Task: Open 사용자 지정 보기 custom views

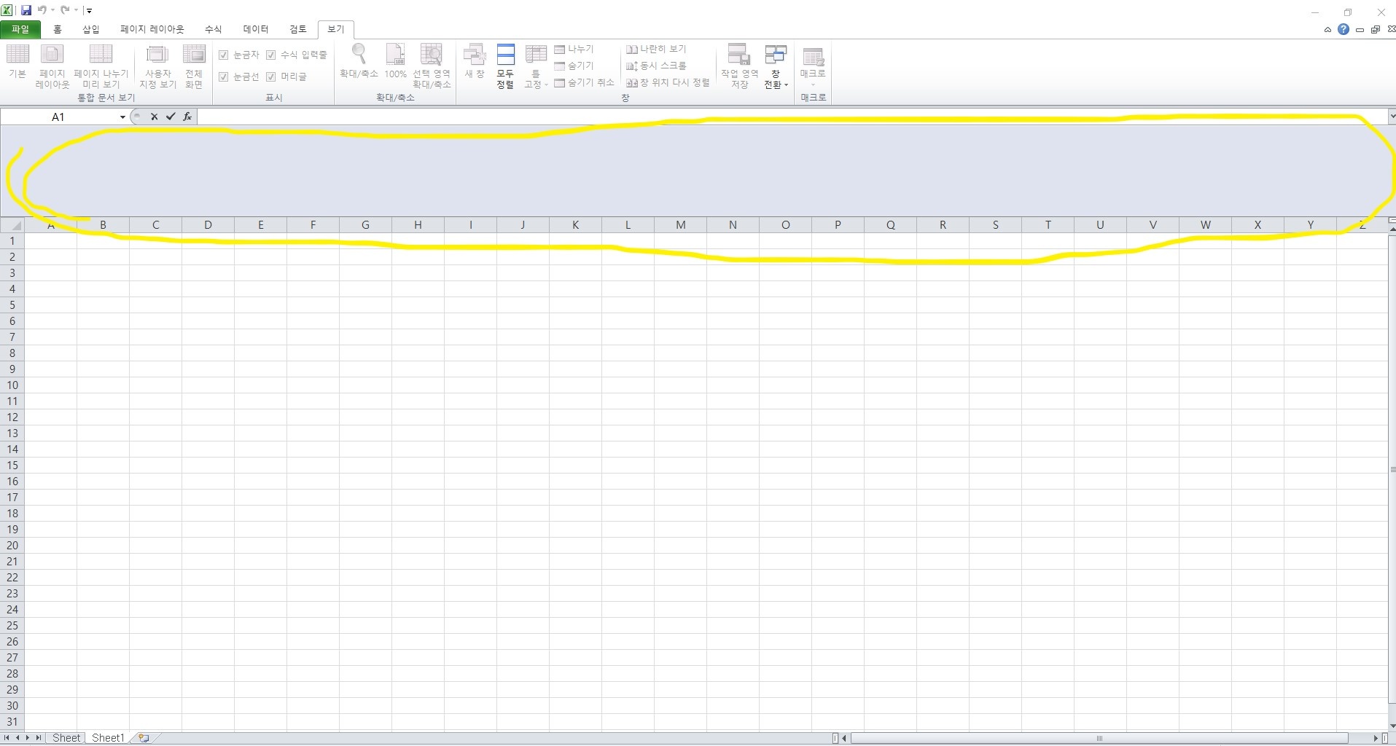Action: (157, 66)
